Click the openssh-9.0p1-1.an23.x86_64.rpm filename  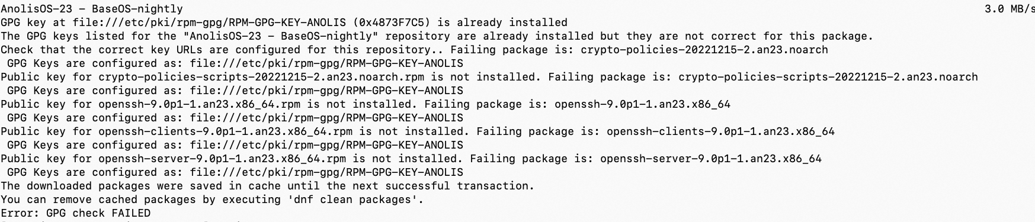(200, 104)
